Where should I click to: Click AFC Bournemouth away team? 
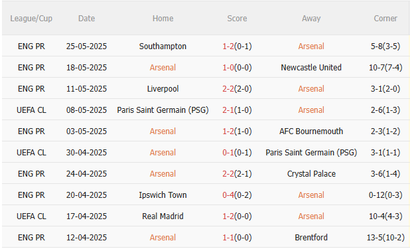[x=311, y=131]
